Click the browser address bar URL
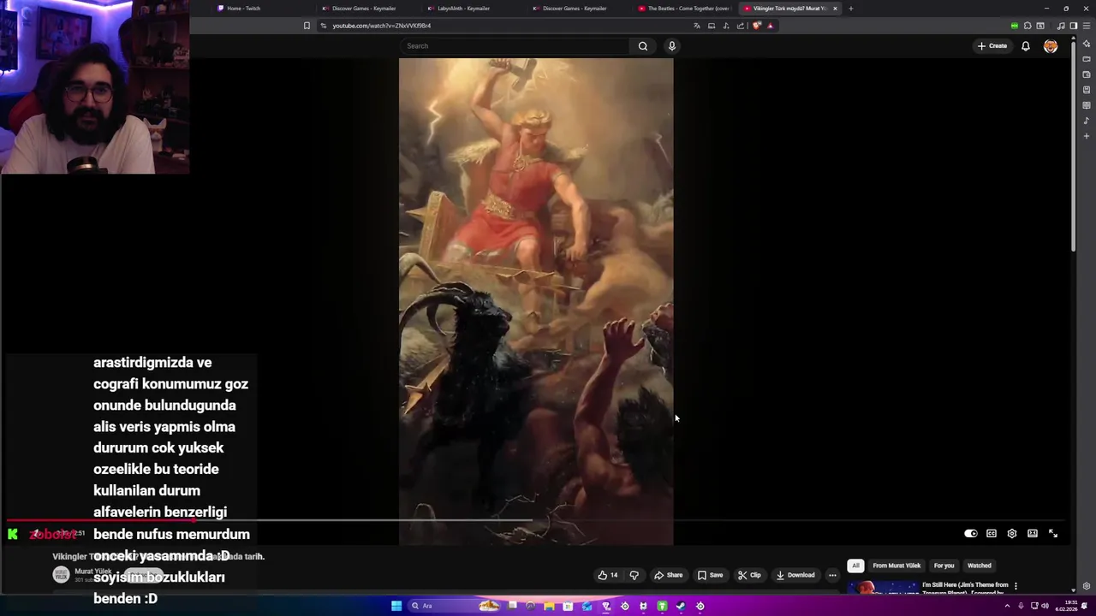This screenshot has height=616, width=1096. [x=382, y=26]
